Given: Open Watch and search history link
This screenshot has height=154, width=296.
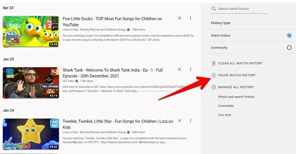Looking at the screenshot, I should pos(236,97).
